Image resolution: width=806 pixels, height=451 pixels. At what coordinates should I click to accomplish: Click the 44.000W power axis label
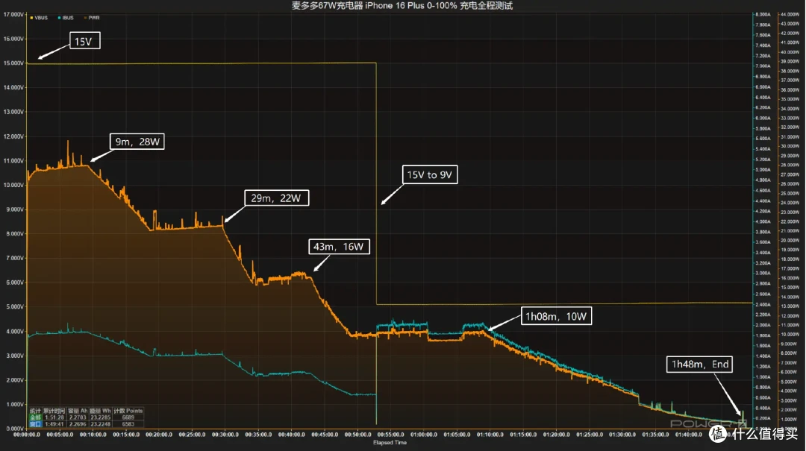[790, 14]
